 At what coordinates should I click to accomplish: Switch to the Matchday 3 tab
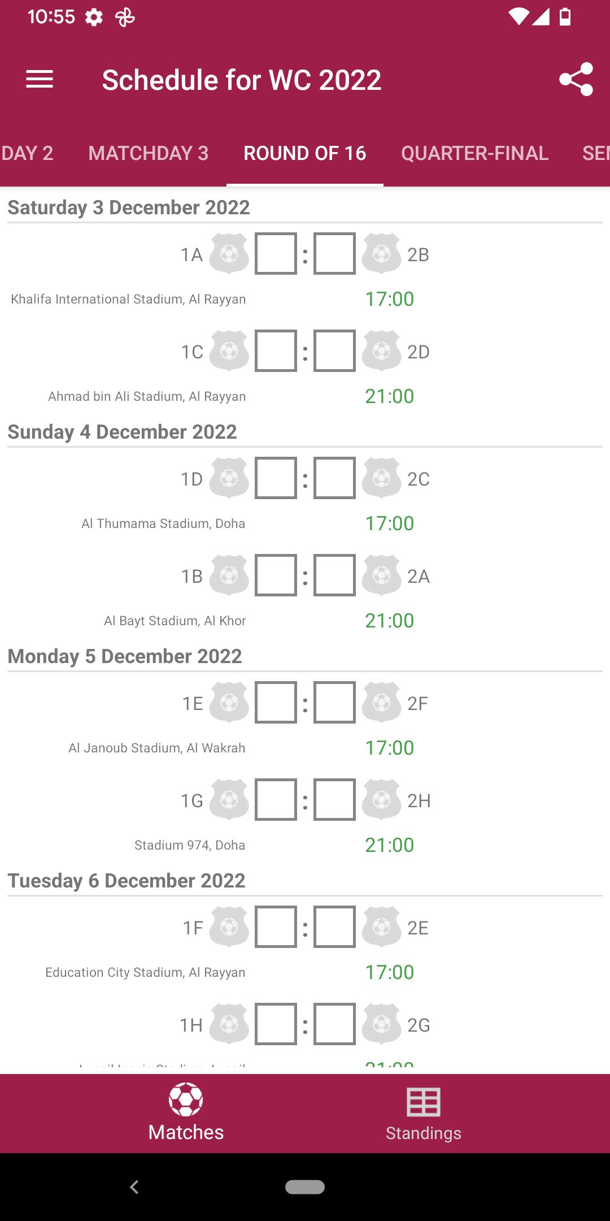[x=149, y=153]
